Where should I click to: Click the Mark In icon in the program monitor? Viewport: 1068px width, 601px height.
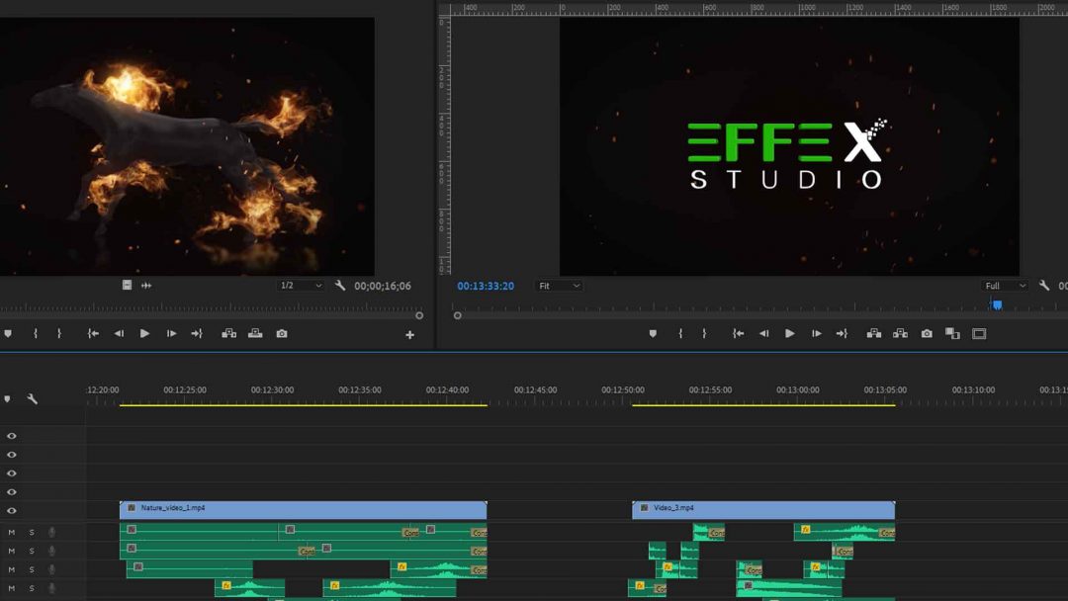tap(680, 334)
